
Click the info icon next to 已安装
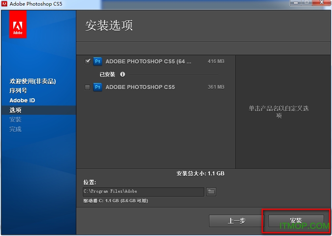(x=123, y=74)
